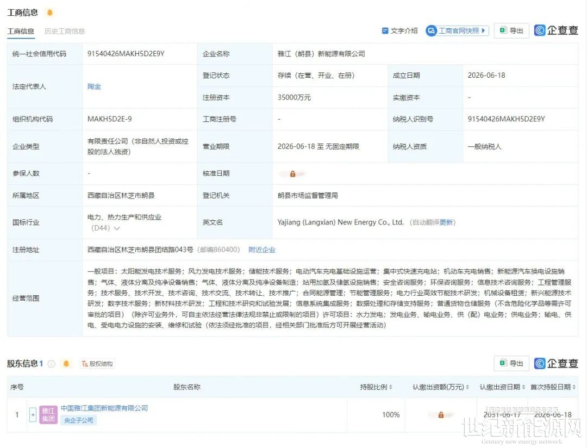The width and height of the screenshot is (587, 447).
Task: Click the 雅江集团 shareholder logo
Action: [x=48, y=415]
